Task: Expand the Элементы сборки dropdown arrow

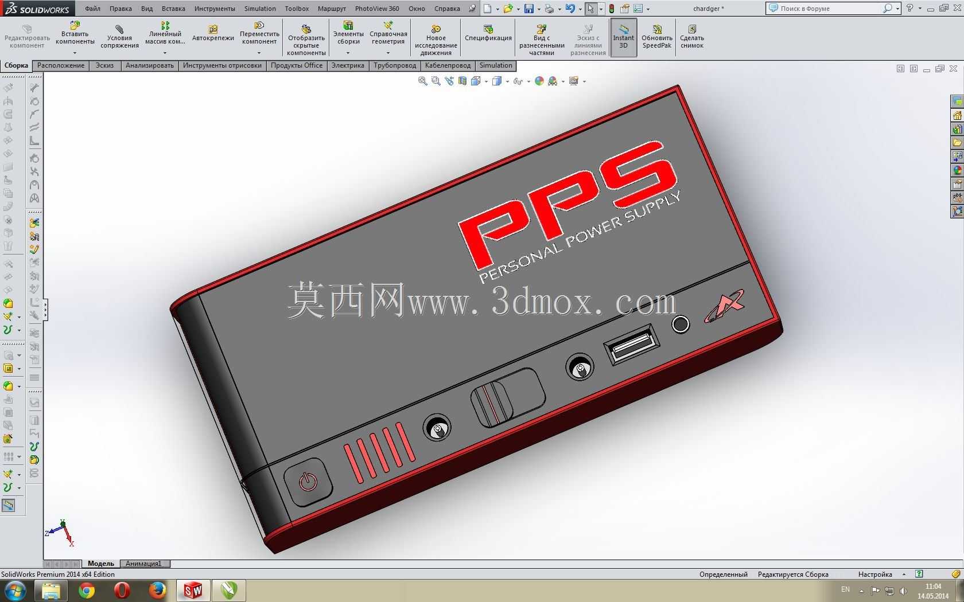Action: click(348, 53)
